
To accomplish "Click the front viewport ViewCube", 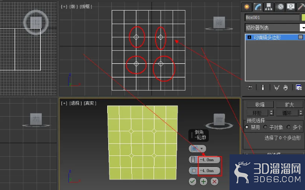I will coord(219,23).
